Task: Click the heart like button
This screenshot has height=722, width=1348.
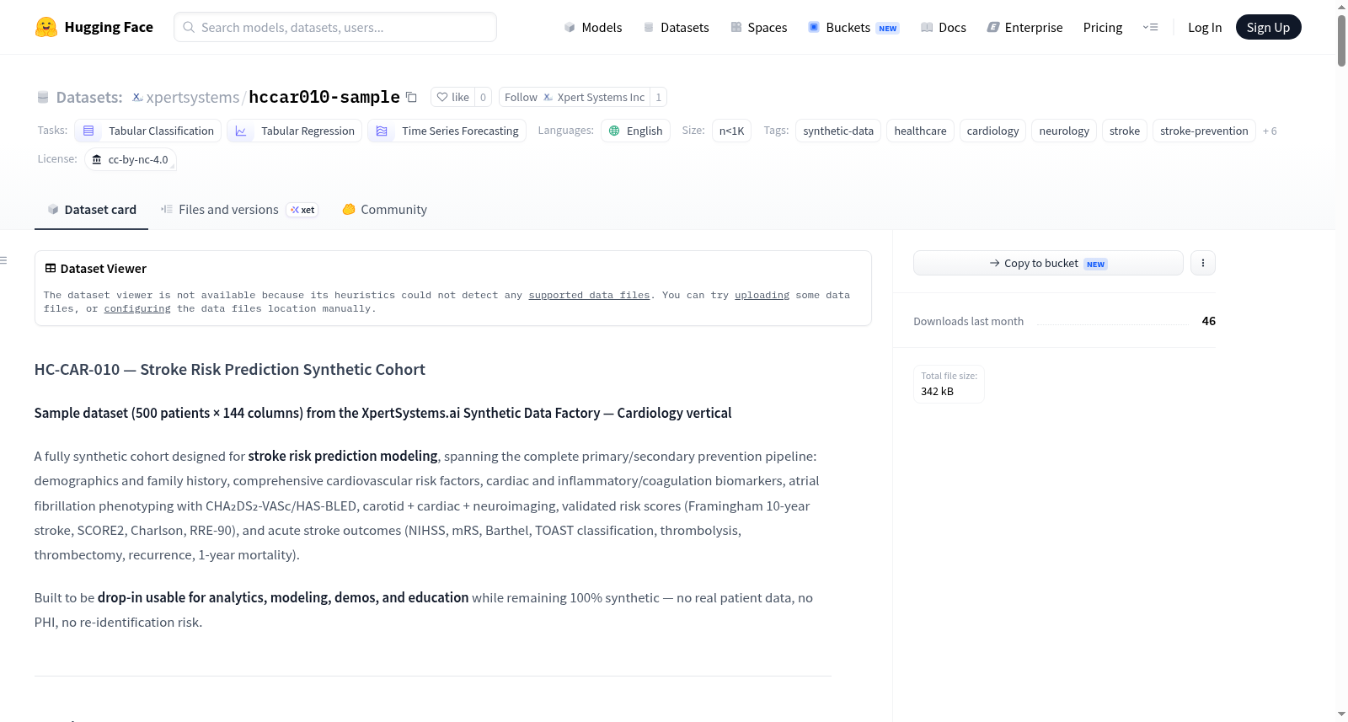Action: [x=452, y=97]
